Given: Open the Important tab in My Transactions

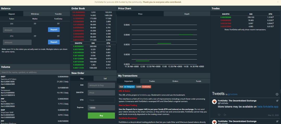Looking at the screenshot, I should pyautogui.click(x=129, y=81).
